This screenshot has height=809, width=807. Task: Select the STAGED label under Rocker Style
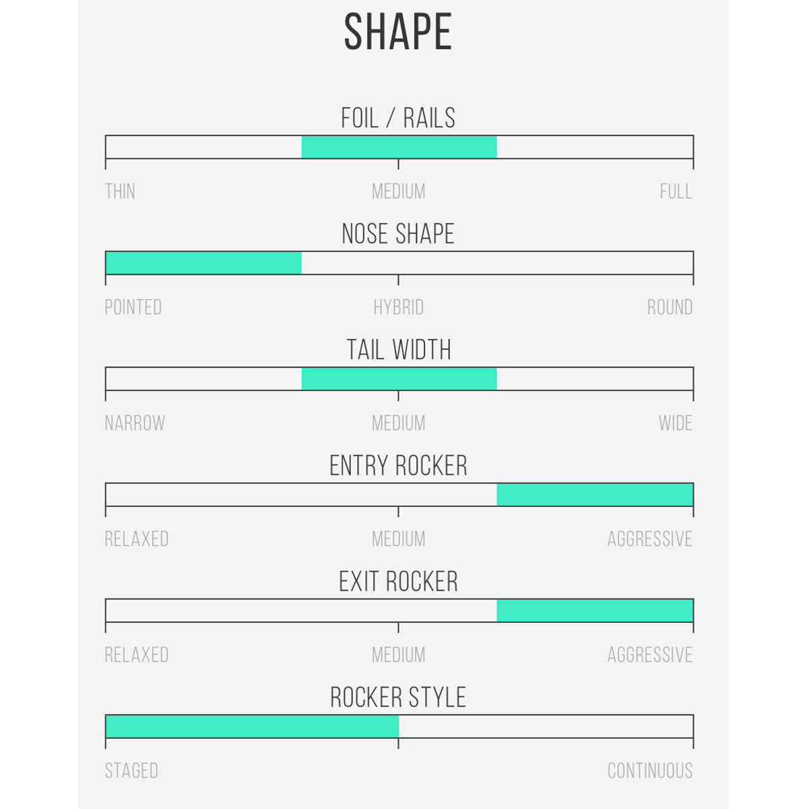tap(131, 771)
